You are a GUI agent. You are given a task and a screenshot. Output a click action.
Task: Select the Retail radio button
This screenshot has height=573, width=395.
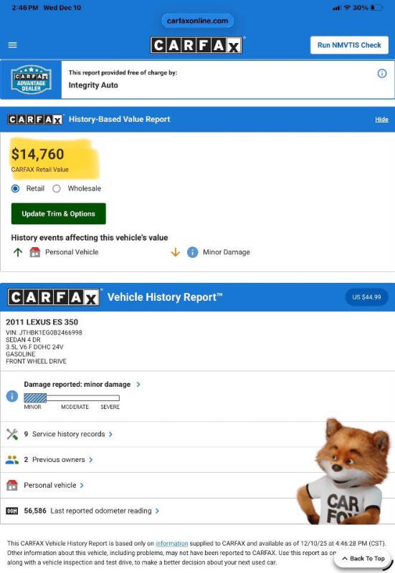click(x=15, y=188)
